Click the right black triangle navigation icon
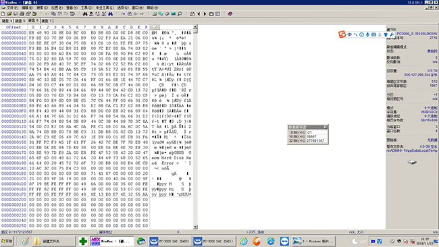The width and height of the screenshot is (439, 247). (x=205, y=13)
